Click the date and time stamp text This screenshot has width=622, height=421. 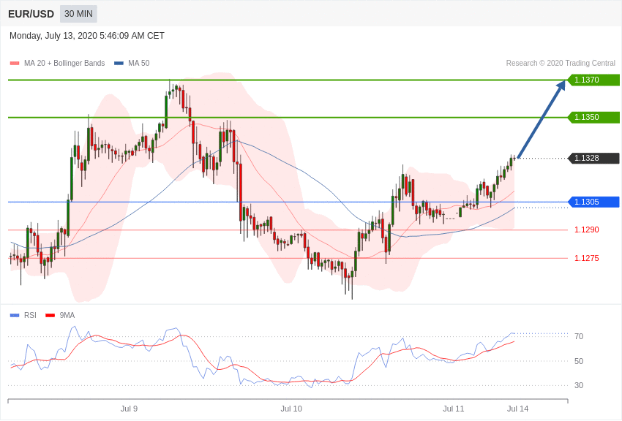click(x=87, y=36)
